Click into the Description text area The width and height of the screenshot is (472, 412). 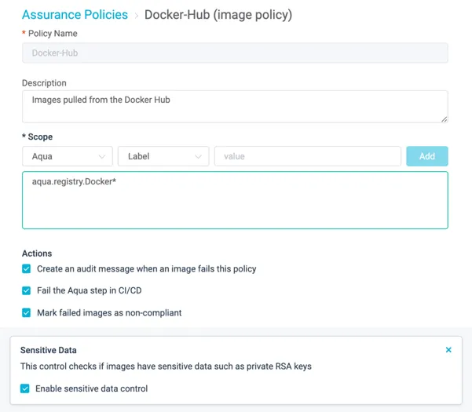tap(235, 107)
